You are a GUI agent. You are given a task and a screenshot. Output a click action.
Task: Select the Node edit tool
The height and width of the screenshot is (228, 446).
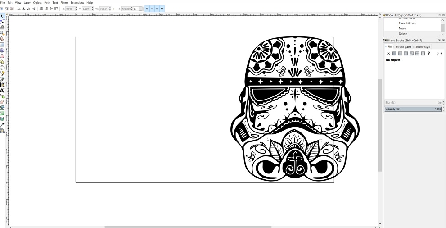(x=2, y=22)
